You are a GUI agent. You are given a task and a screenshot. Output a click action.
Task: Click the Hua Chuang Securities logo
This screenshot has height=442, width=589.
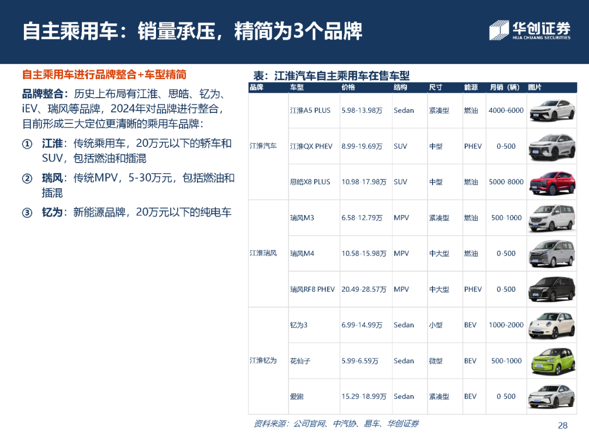click(530, 30)
